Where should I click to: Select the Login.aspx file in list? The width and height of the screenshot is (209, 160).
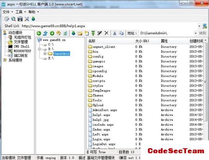101,139
